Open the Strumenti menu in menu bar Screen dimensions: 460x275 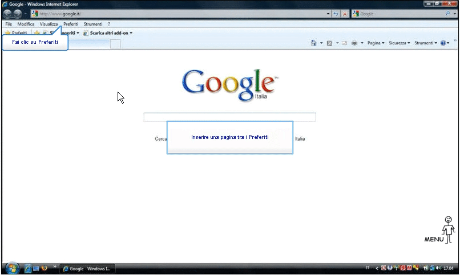(x=92, y=24)
